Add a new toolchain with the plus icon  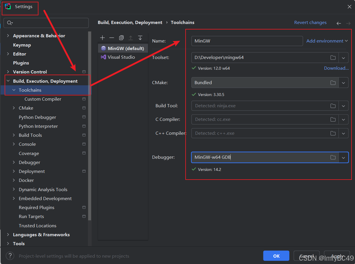102,38
